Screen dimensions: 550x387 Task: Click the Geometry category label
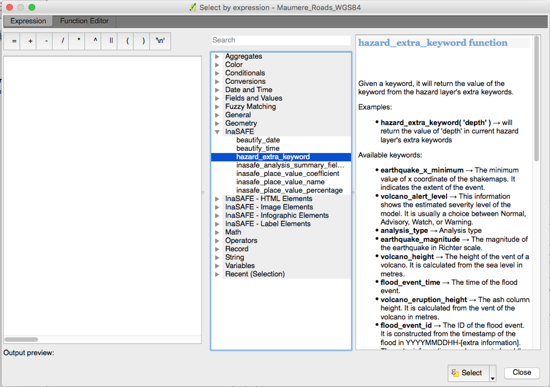tap(241, 123)
